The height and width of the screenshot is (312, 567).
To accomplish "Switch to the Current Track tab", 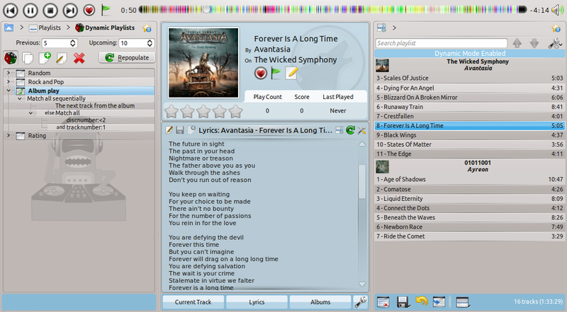I will [x=193, y=302].
